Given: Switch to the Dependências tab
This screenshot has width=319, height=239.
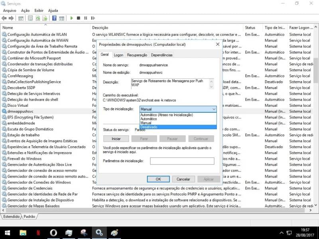Looking at the screenshot, I should click(x=161, y=55).
